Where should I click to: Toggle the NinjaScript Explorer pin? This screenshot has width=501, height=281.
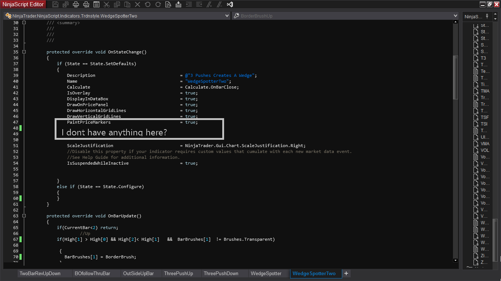pos(487,16)
